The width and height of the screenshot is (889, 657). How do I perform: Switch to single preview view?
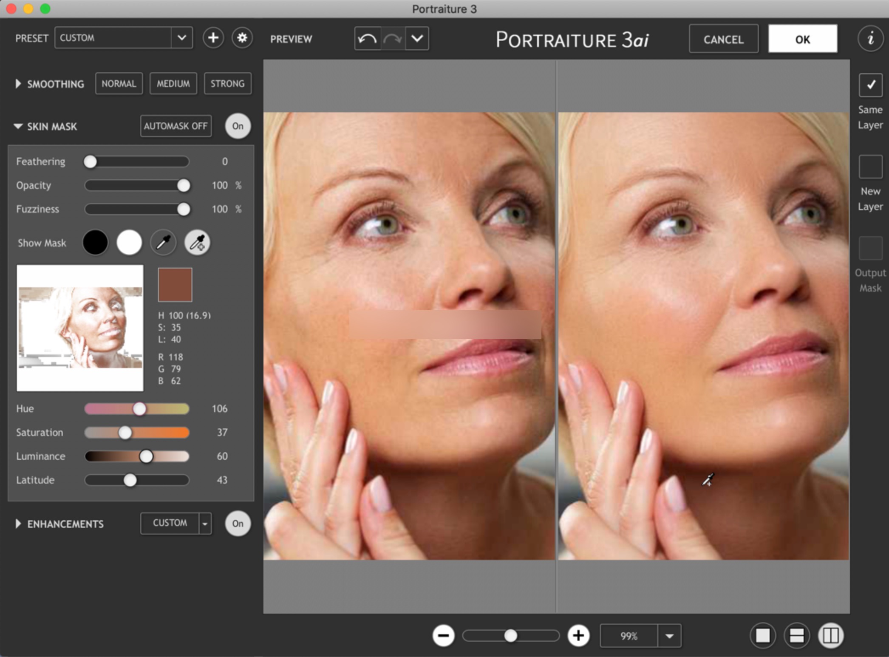763,636
